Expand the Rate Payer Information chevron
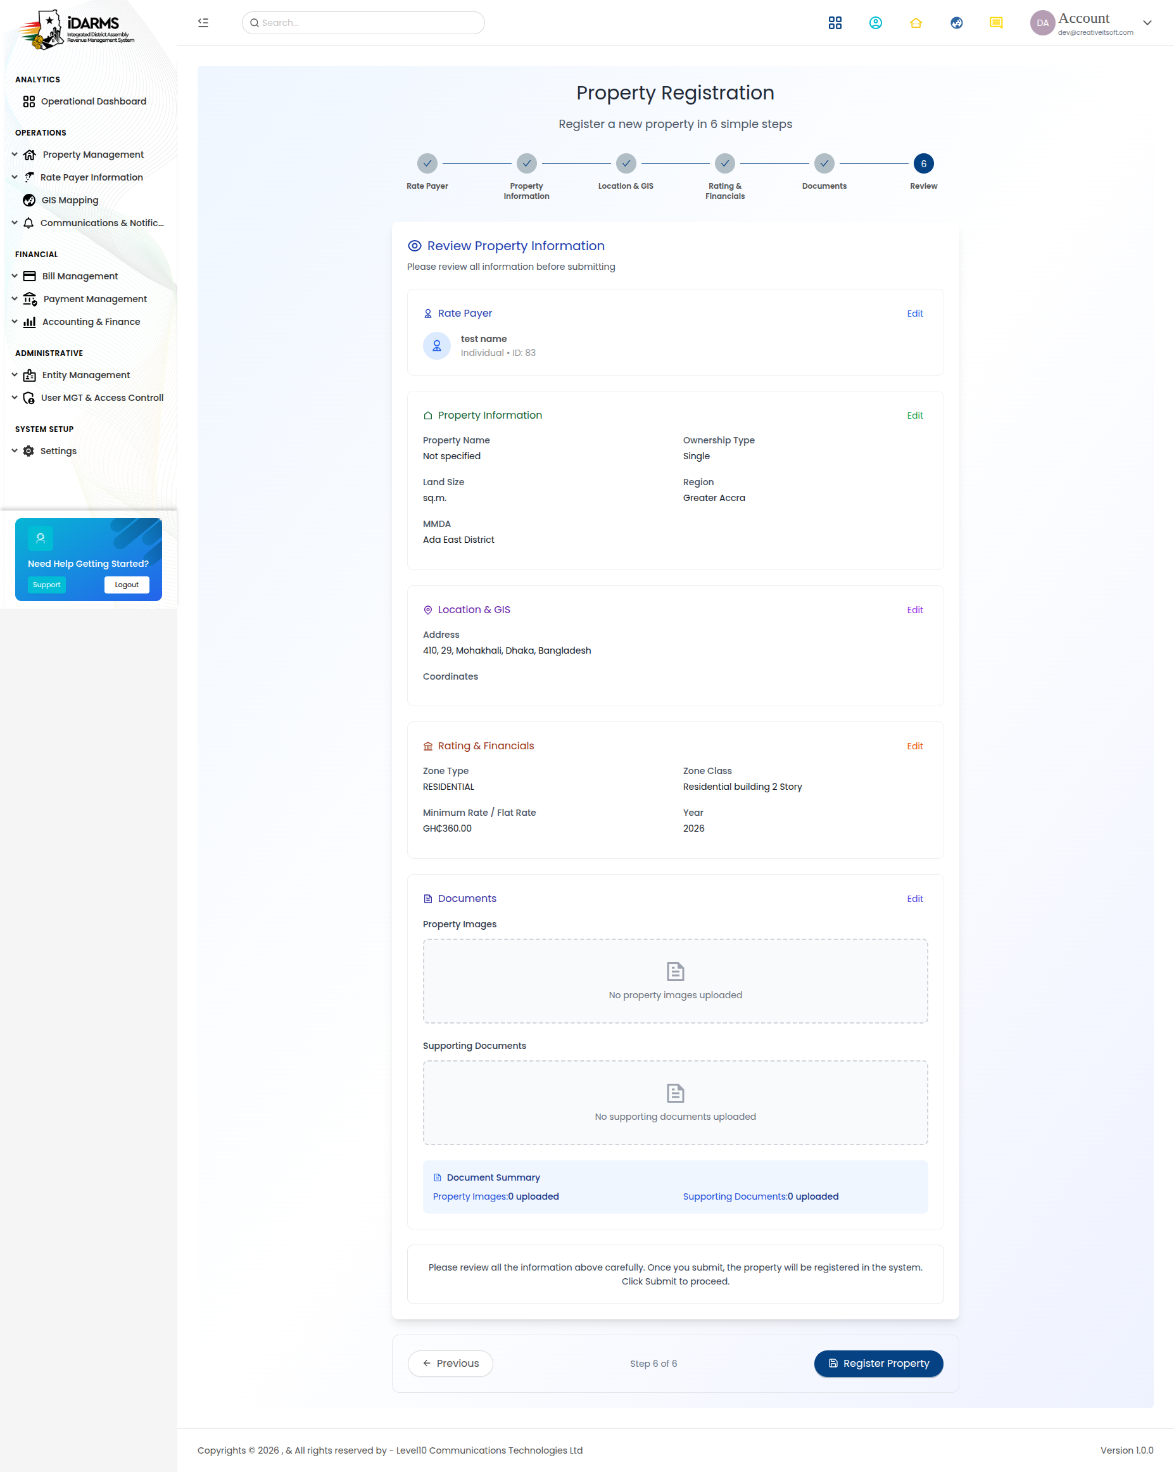1174x1472 pixels. tap(15, 177)
